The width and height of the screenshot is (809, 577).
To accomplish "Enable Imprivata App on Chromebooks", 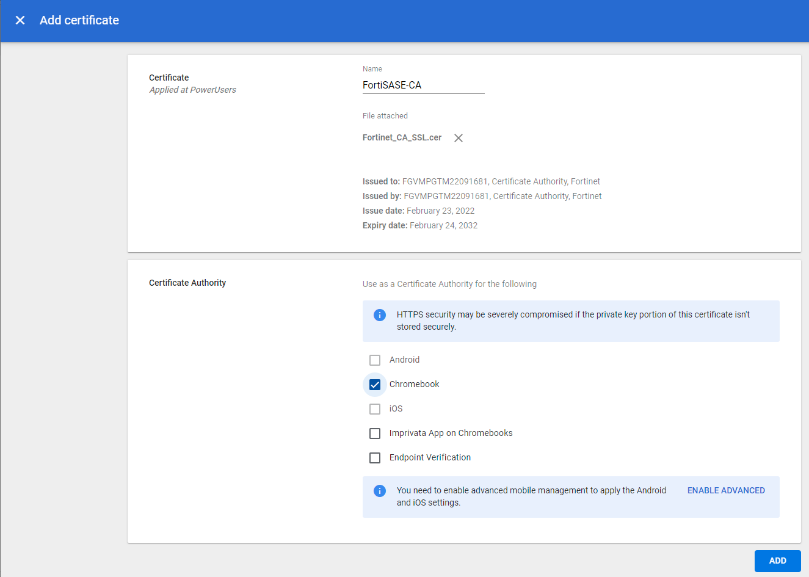I will pyautogui.click(x=374, y=433).
